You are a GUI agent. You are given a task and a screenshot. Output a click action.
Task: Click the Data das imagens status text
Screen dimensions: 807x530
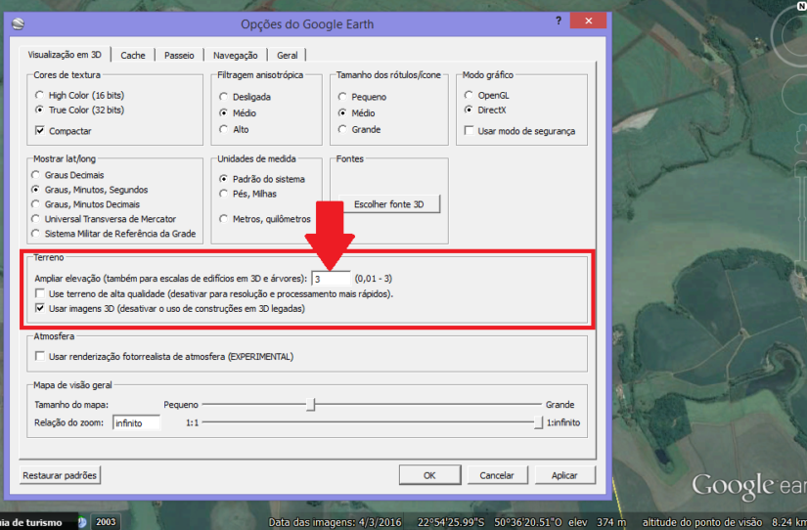click(335, 522)
